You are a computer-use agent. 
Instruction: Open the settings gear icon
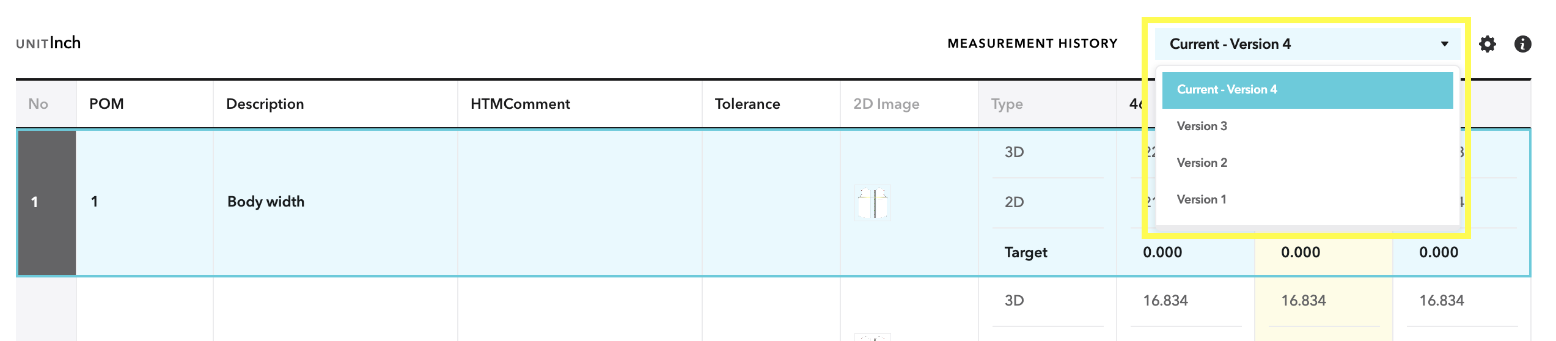[x=1487, y=44]
